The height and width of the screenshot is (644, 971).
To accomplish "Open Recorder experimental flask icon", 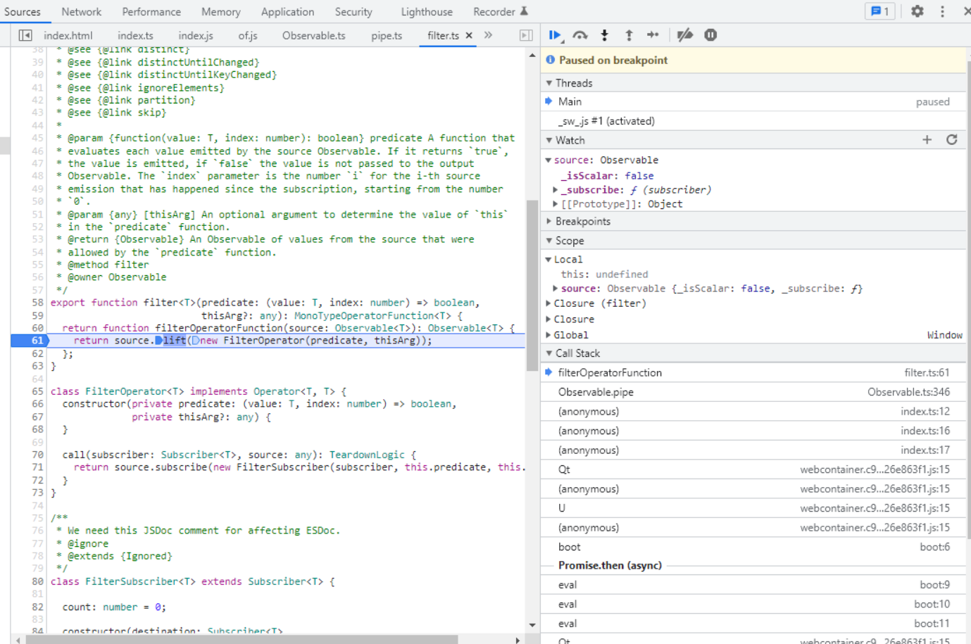I will coord(524,11).
